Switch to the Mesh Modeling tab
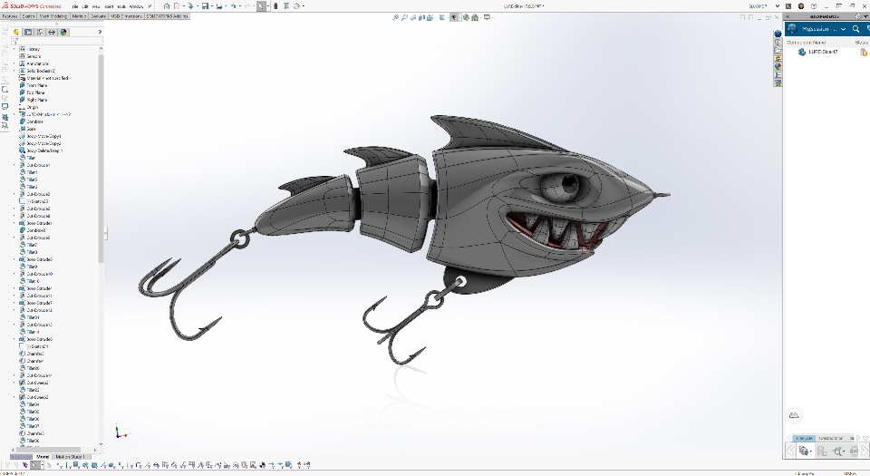The width and height of the screenshot is (870, 476). coord(53,16)
